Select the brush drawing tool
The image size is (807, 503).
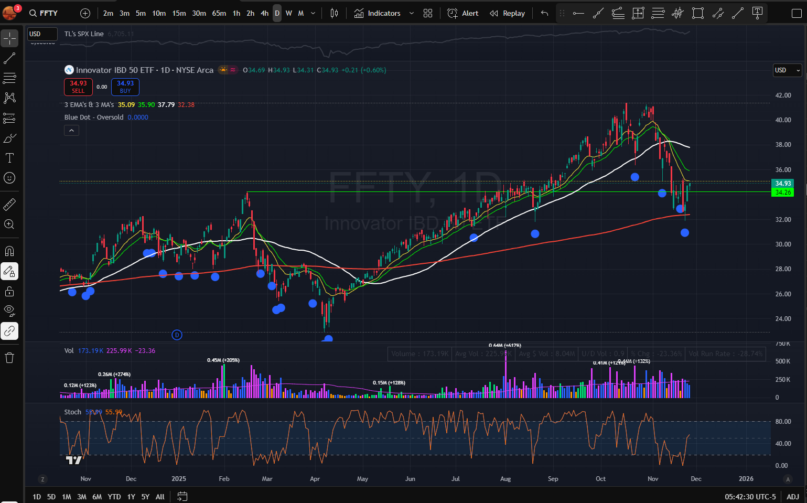point(9,138)
